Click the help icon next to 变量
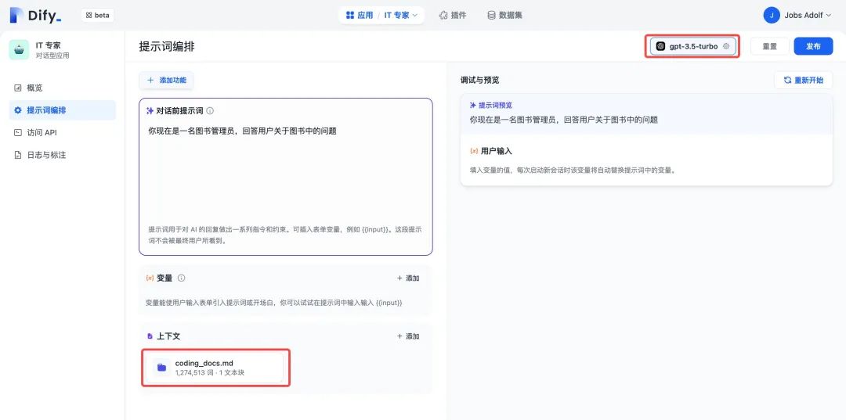846x420 pixels. click(x=182, y=278)
